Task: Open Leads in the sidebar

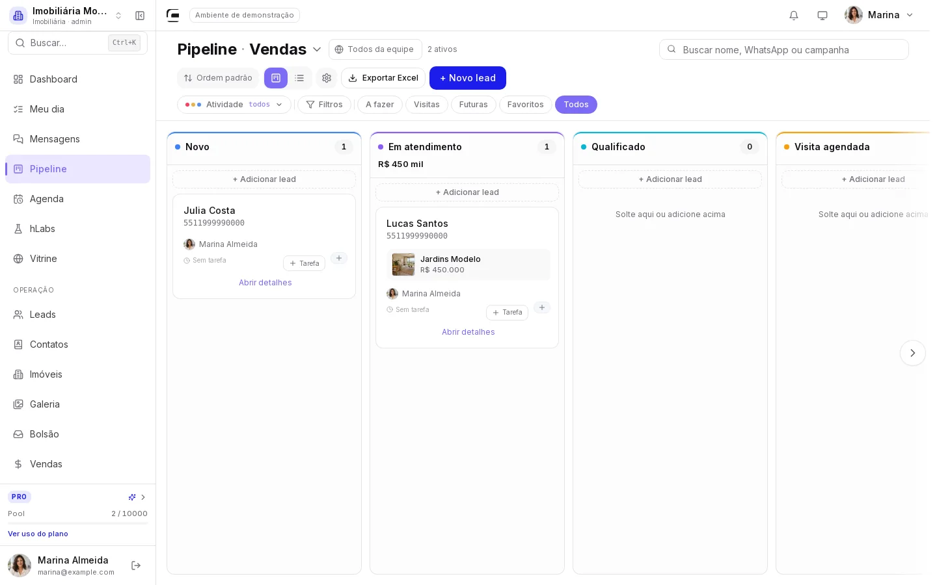Action: (x=77, y=315)
